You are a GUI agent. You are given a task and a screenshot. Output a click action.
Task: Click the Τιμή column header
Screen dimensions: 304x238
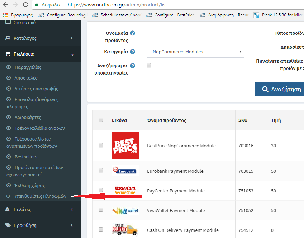click(276, 120)
